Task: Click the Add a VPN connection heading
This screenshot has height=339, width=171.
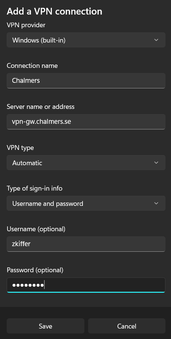Action: (55, 11)
